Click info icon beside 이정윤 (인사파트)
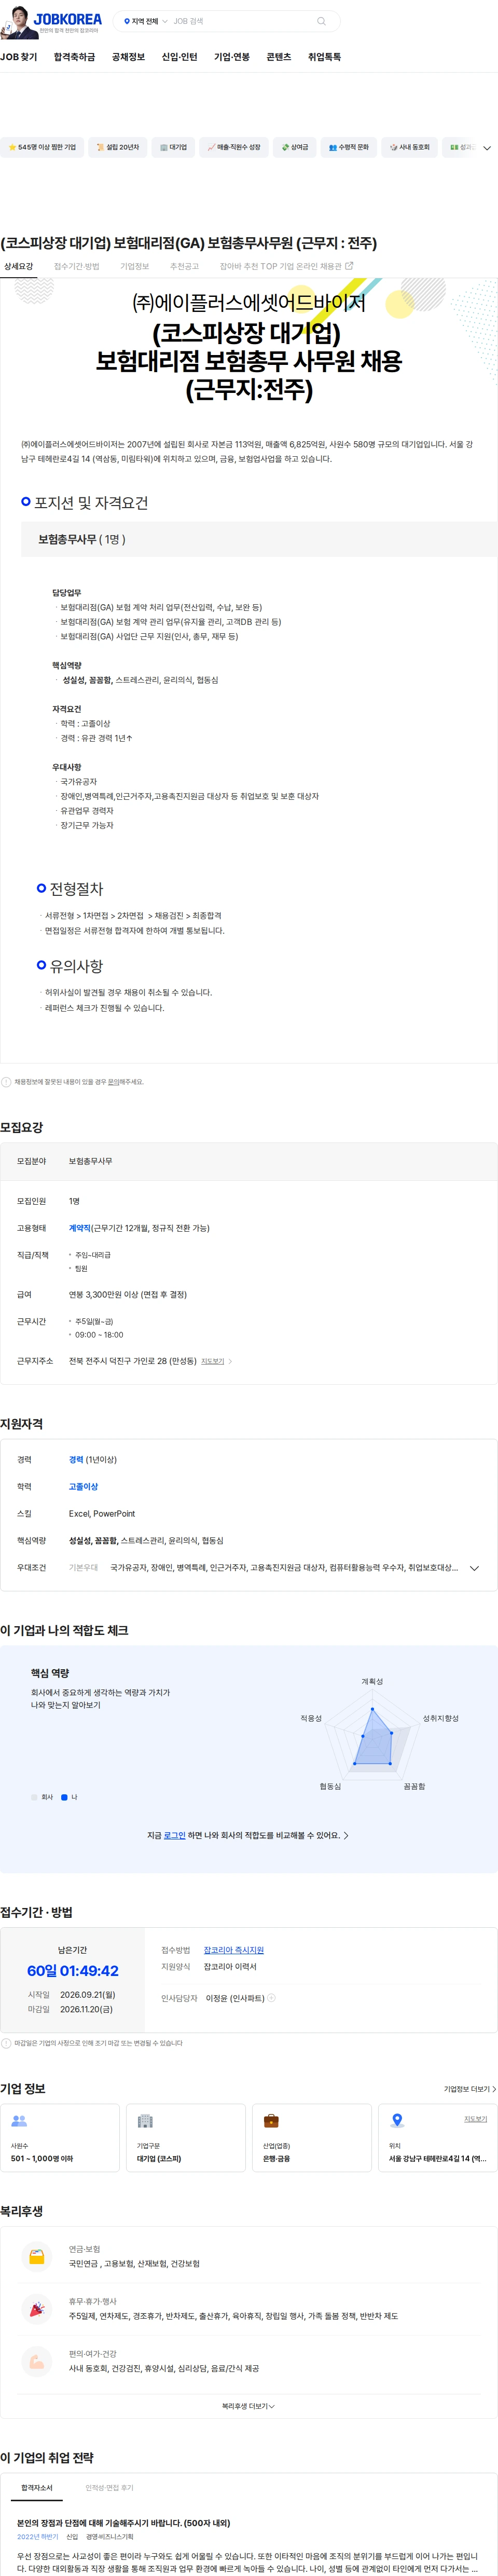Screen dimensions: 498x2576 tap(271, 1998)
